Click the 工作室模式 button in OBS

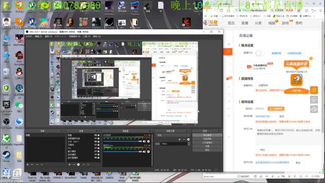coord(207,143)
